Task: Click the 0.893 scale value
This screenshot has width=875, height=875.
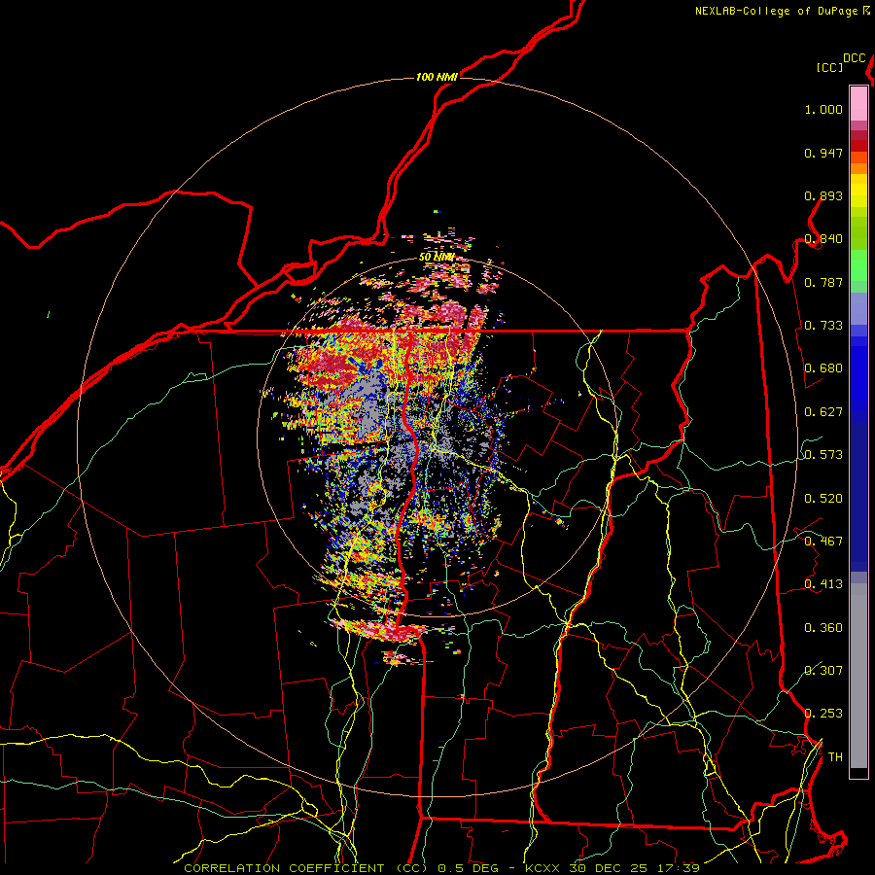Action: pos(823,195)
